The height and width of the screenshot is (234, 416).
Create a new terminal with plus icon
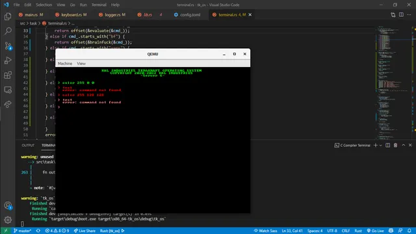click(x=375, y=145)
